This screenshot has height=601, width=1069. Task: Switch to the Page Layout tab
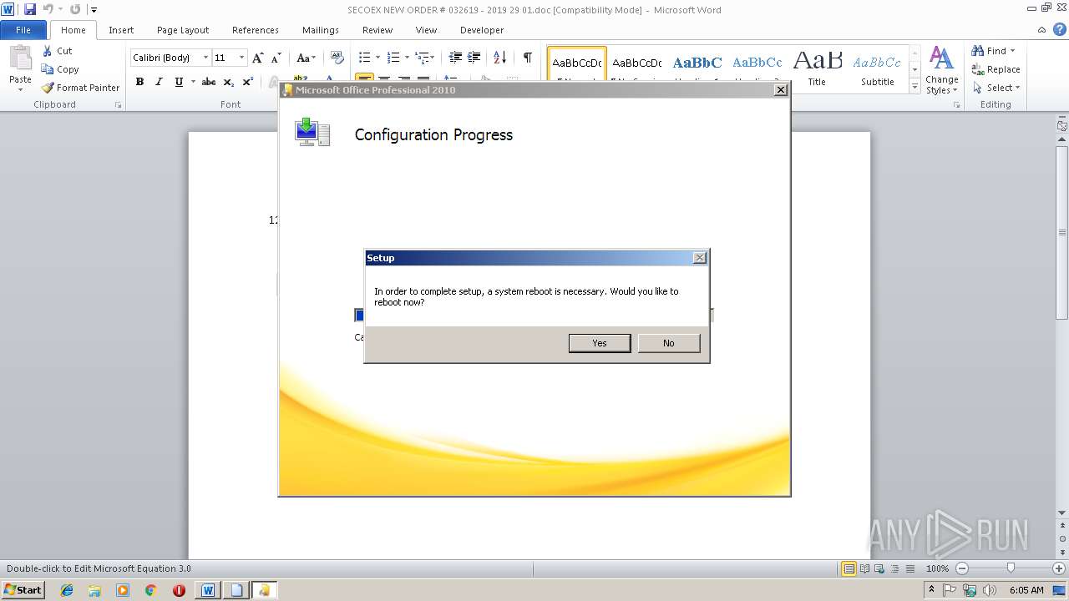click(x=183, y=30)
